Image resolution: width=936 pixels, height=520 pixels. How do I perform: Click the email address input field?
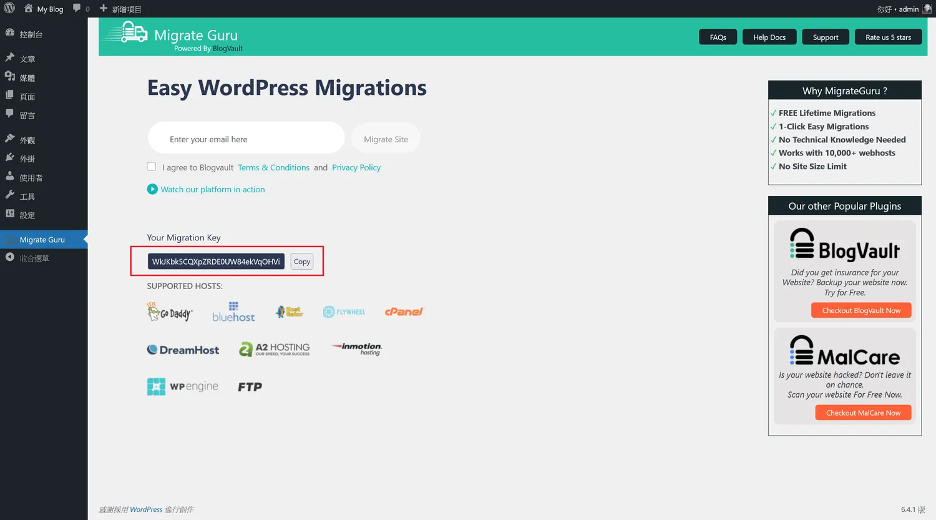246,139
